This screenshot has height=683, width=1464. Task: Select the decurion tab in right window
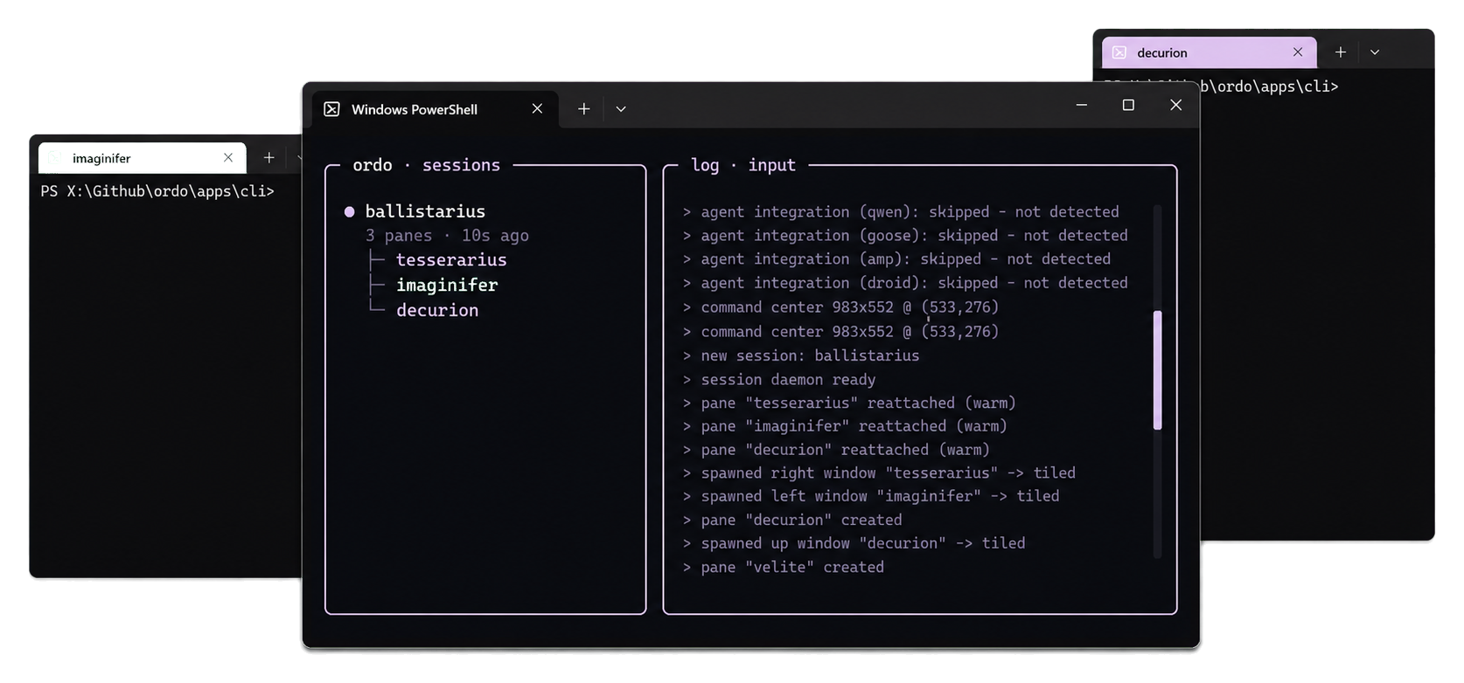[1209, 52]
